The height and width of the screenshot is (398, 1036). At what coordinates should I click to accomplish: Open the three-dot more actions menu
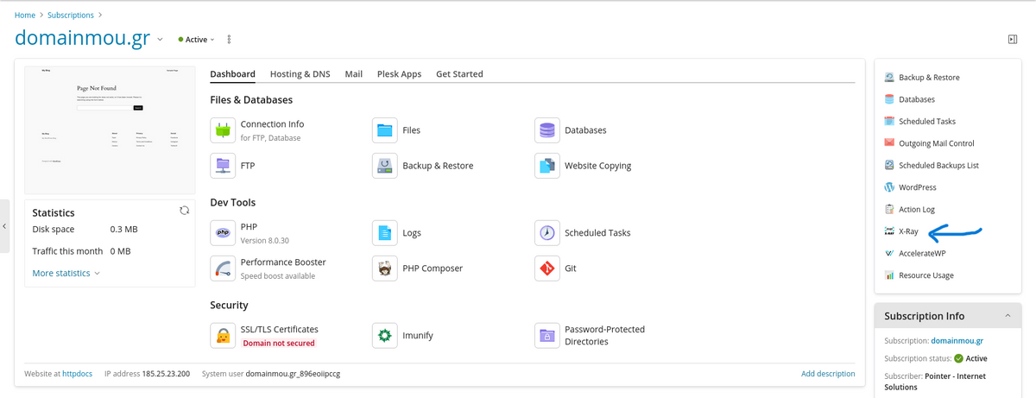[x=229, y=40]
